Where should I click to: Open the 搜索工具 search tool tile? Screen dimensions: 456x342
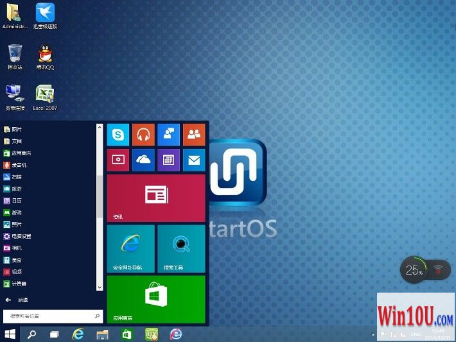coord(182,249)
